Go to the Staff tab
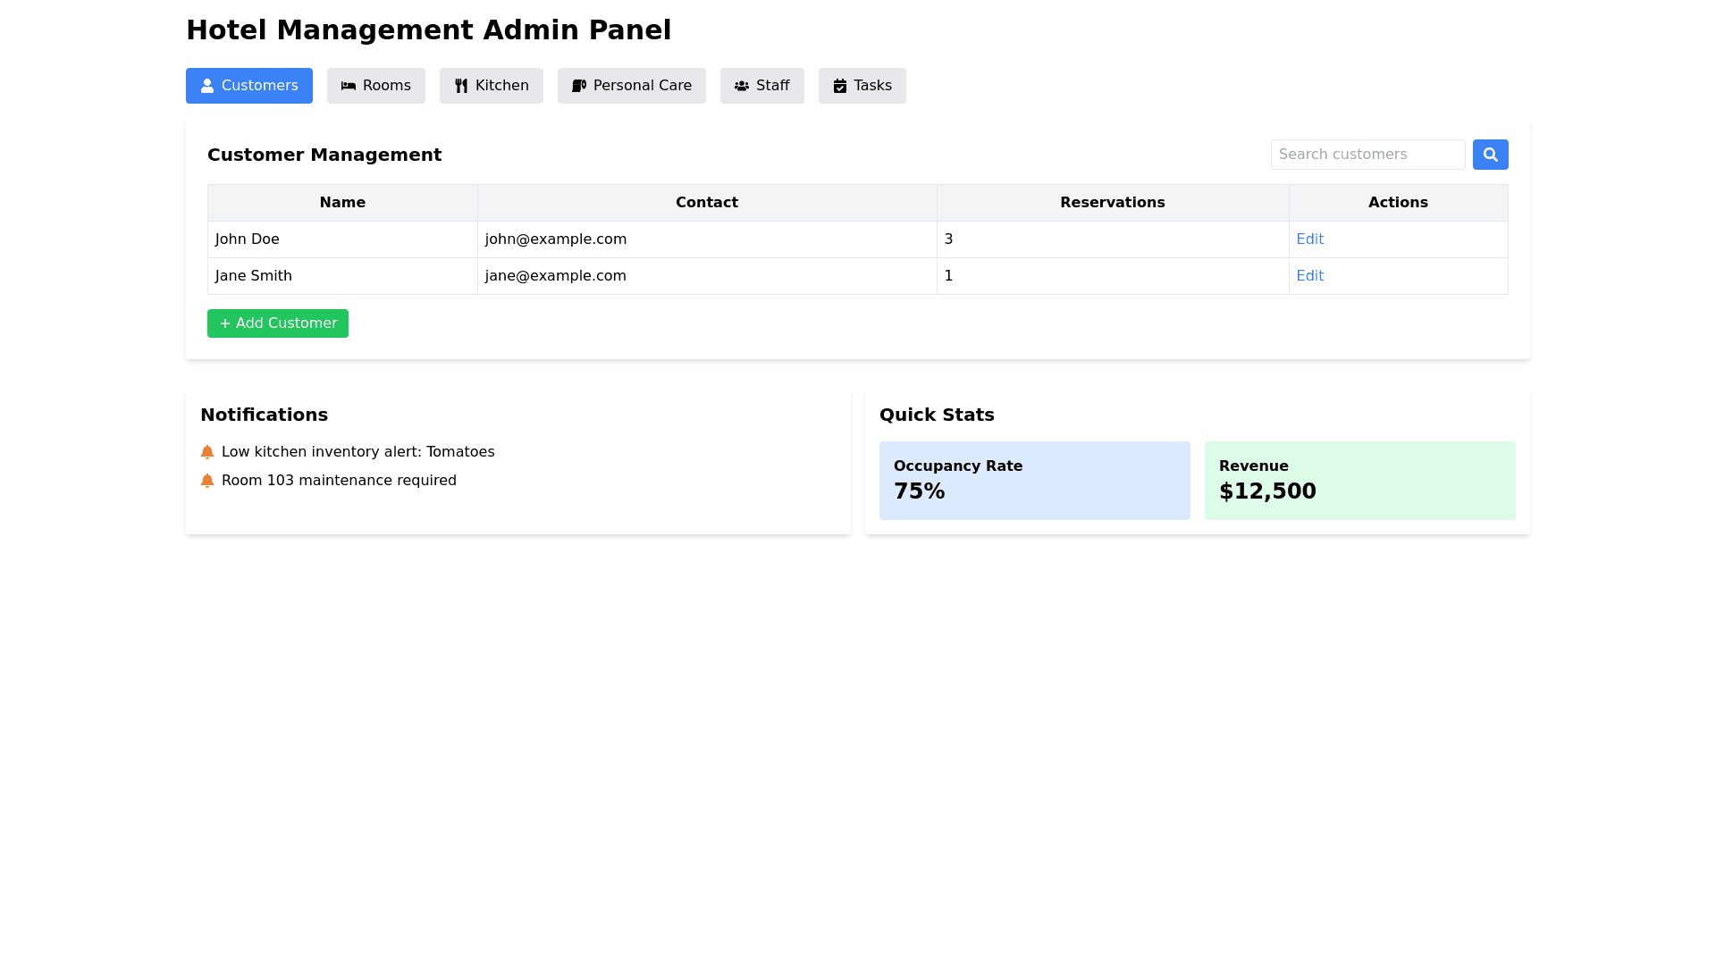Viewport: 1716px width, 965px height. 762,86
